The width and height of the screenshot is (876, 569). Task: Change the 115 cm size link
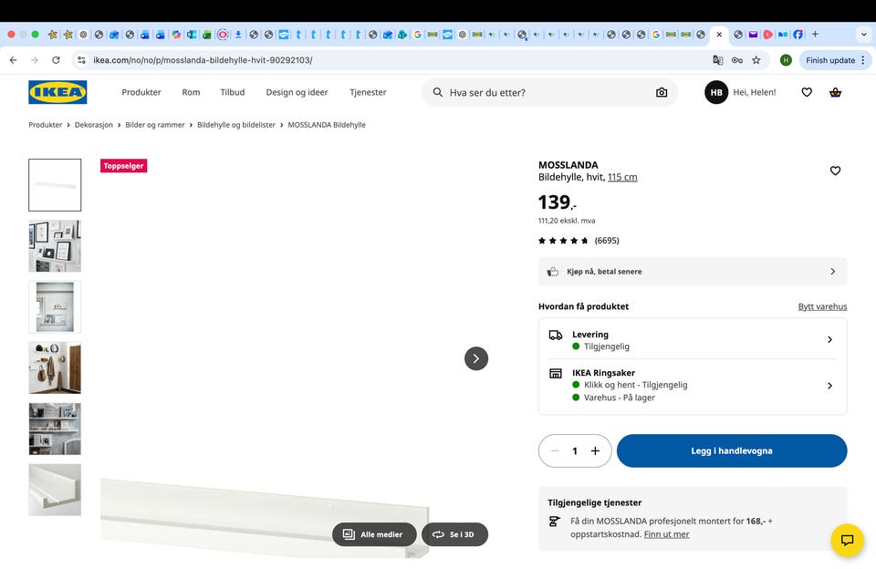coord(622,177)
